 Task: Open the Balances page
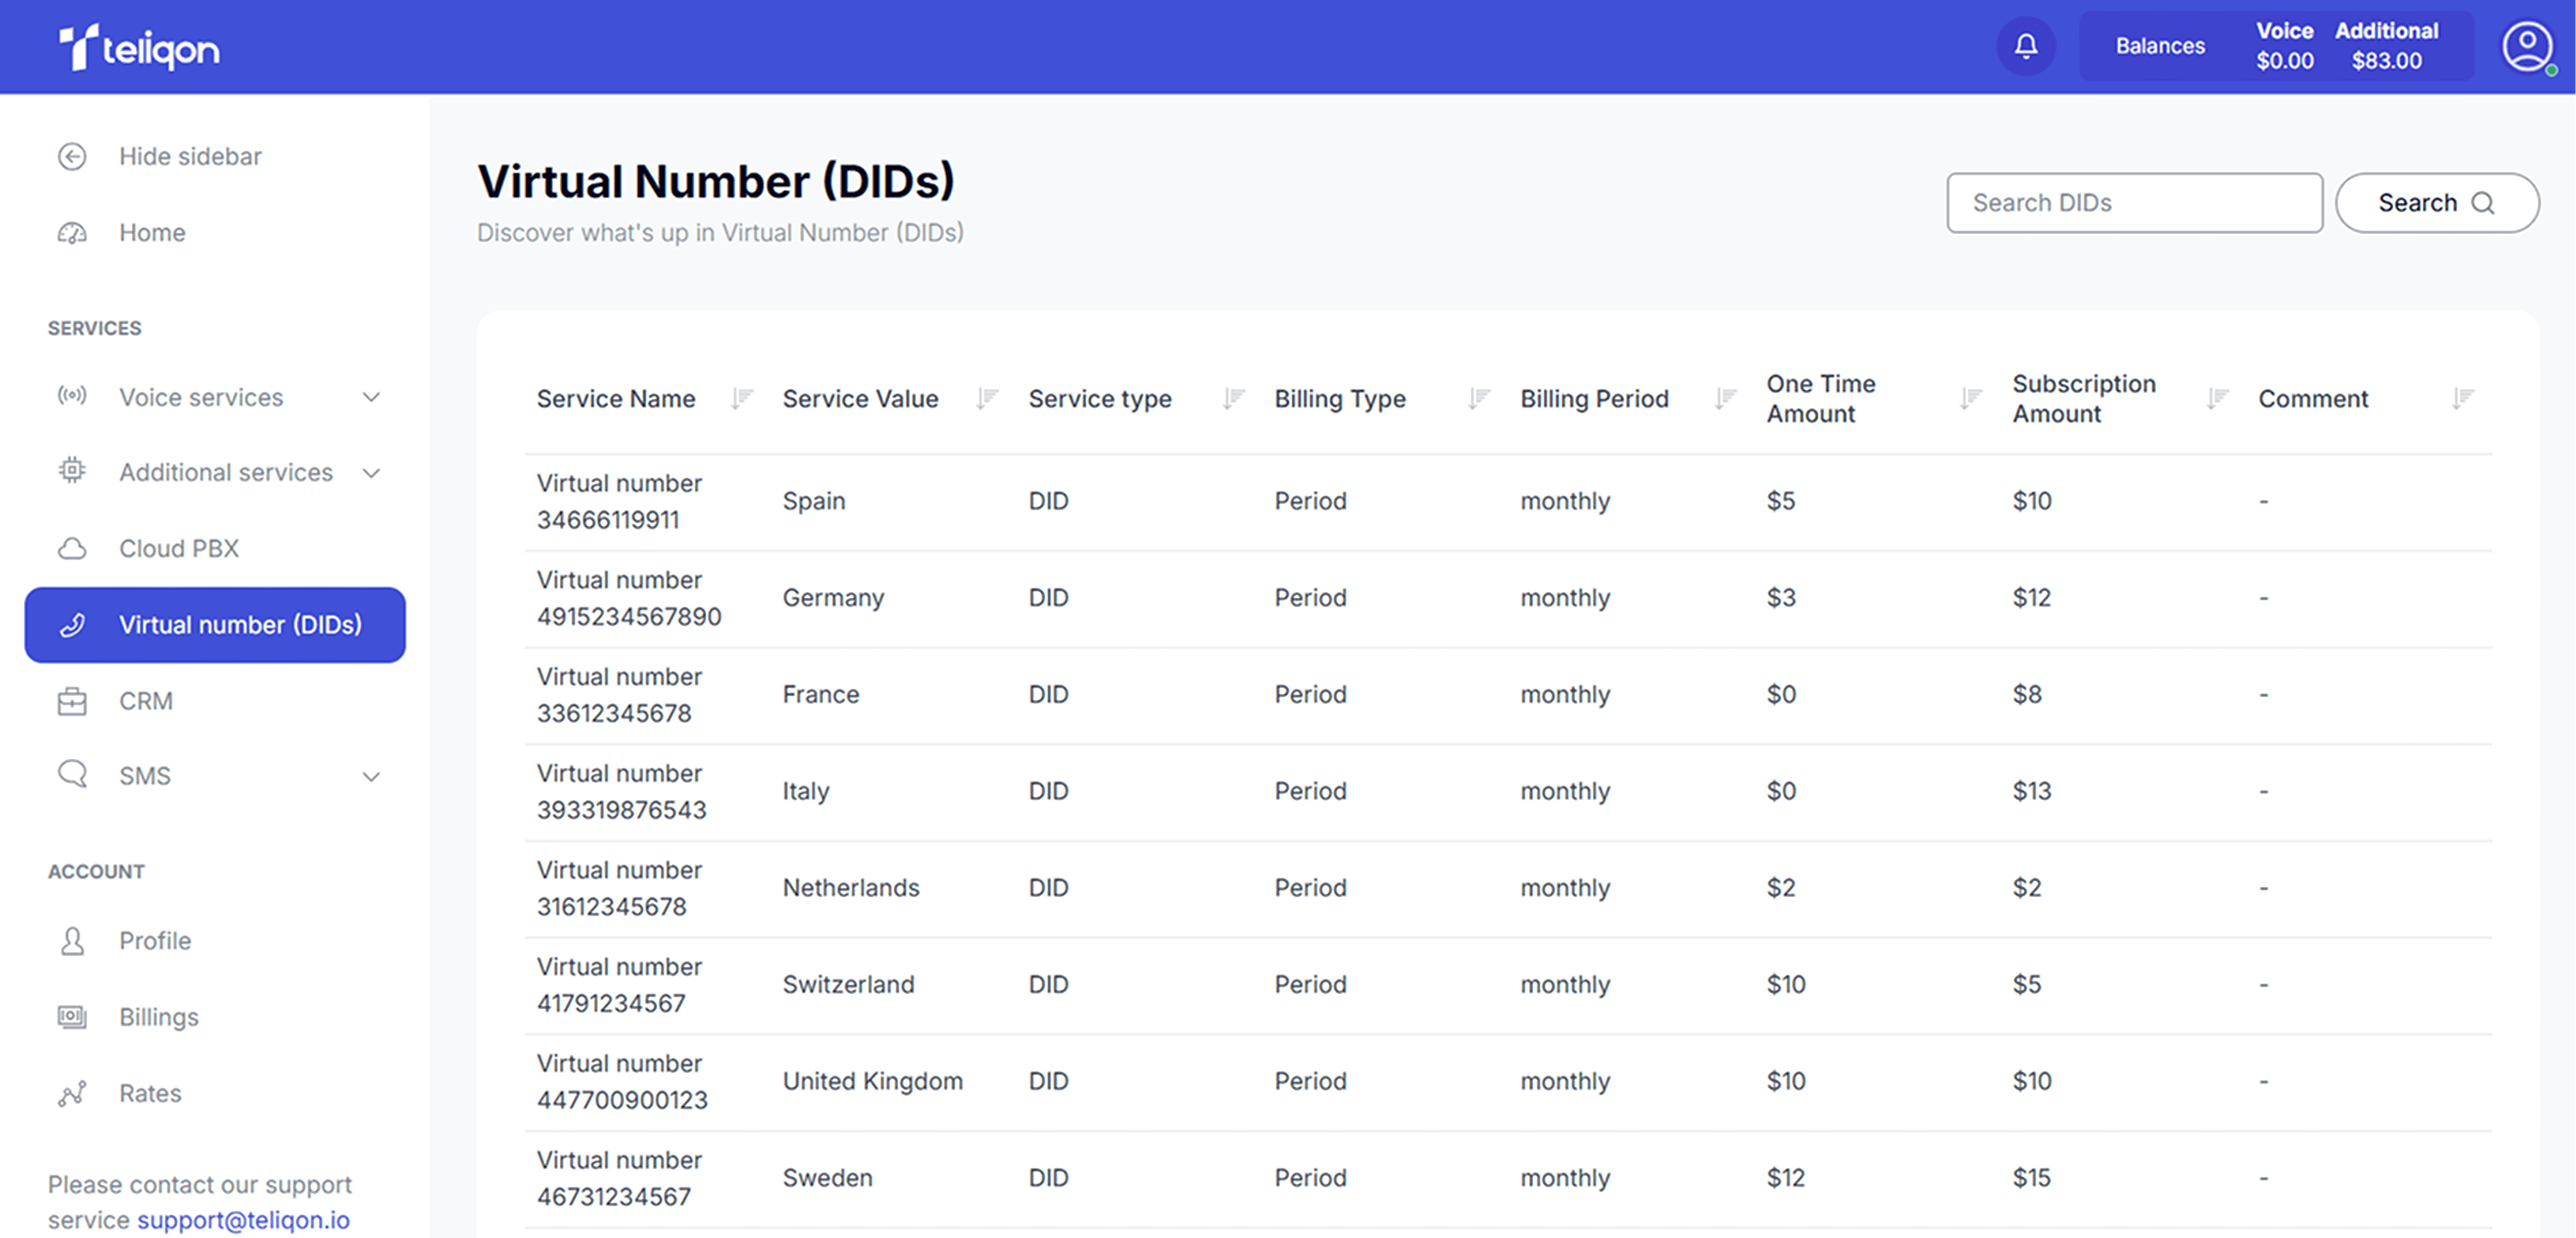[x=2159, y=45]
